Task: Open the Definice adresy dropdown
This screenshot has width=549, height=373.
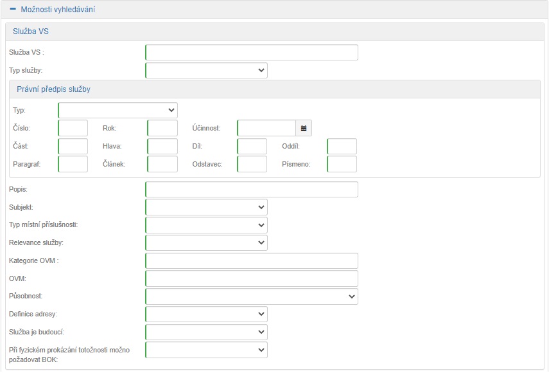Action: (x=206, y=314)
